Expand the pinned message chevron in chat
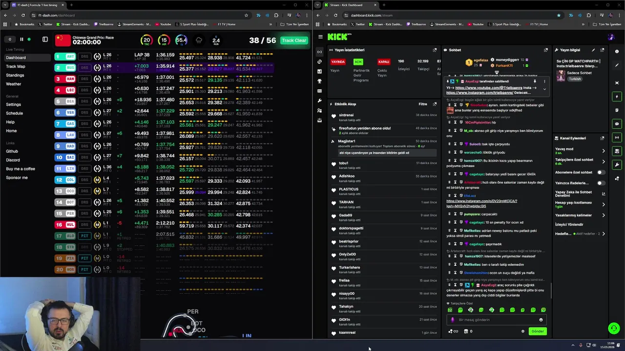The width and height of the screenshot is (625, 351). [544, 89]
